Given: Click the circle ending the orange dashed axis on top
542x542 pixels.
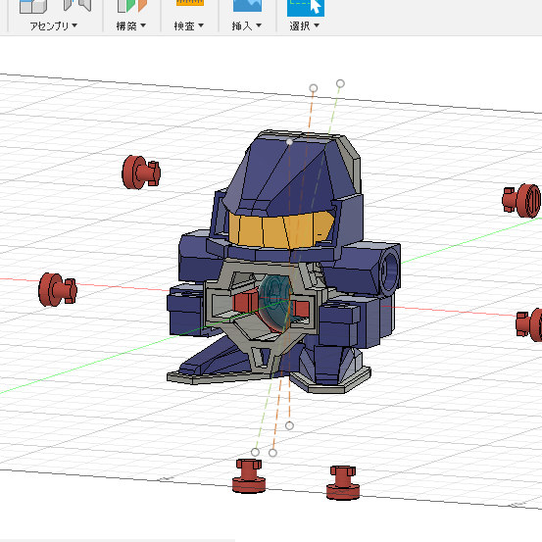Looking at the screenshot, I should point(314,88).
